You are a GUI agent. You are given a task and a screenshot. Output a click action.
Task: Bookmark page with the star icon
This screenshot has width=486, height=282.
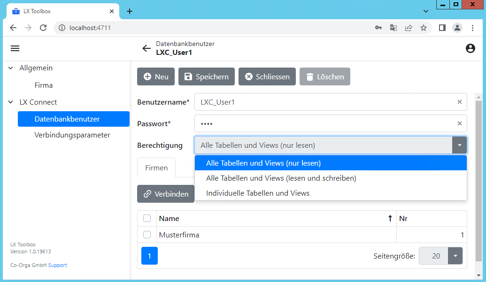tap(423, 28)
